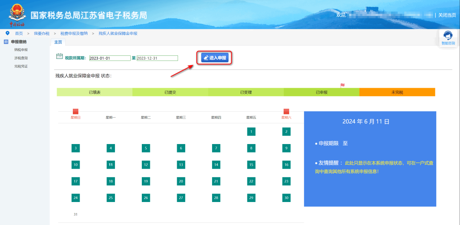This screenshot has height=225, width=460.
Task: Select calendar day 5
Action: [x=146, y=148]
